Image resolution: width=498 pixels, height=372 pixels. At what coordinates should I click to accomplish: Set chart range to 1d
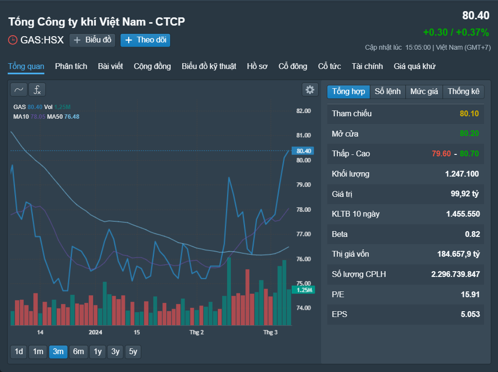[x=19, y=352]
